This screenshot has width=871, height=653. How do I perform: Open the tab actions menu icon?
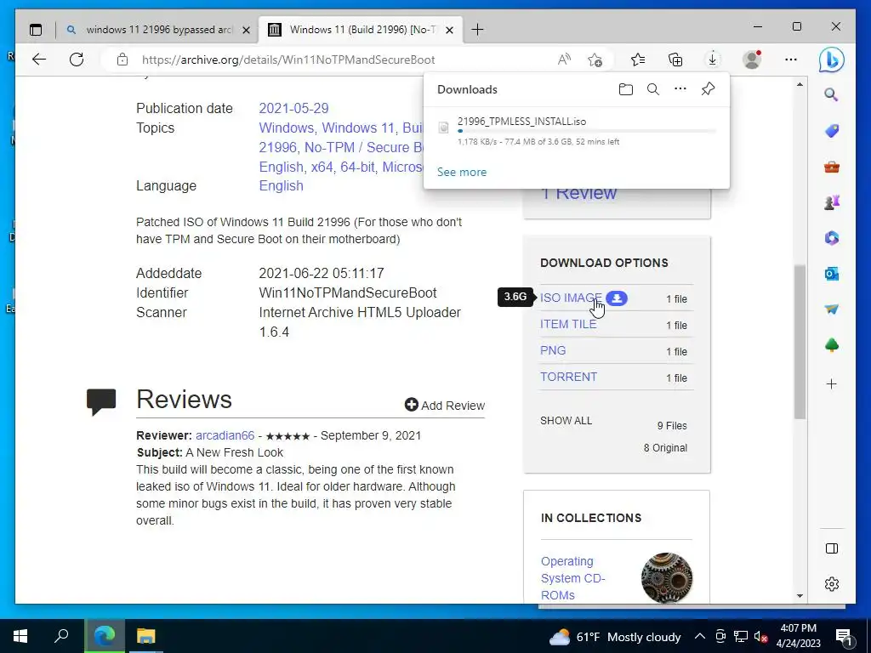click(x=36, y=30)
